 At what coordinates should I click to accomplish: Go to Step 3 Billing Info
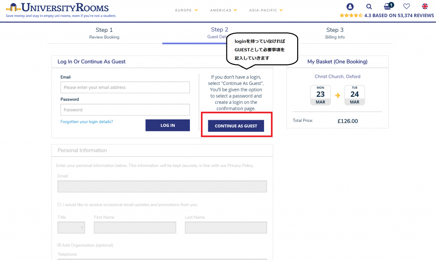click(x=335, y=33)
